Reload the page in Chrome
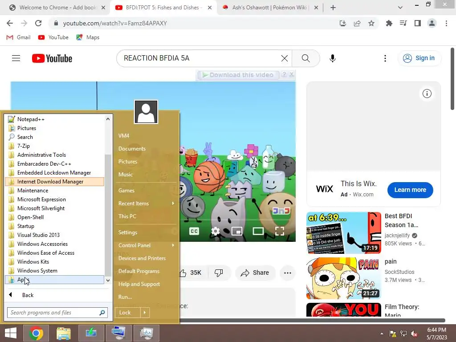The image size is (456, 342). [38, 23]
